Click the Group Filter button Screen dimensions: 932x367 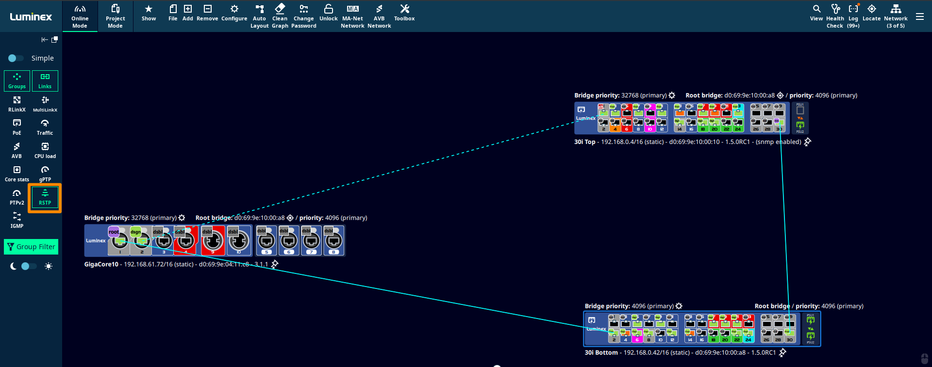tap(31, 247)
